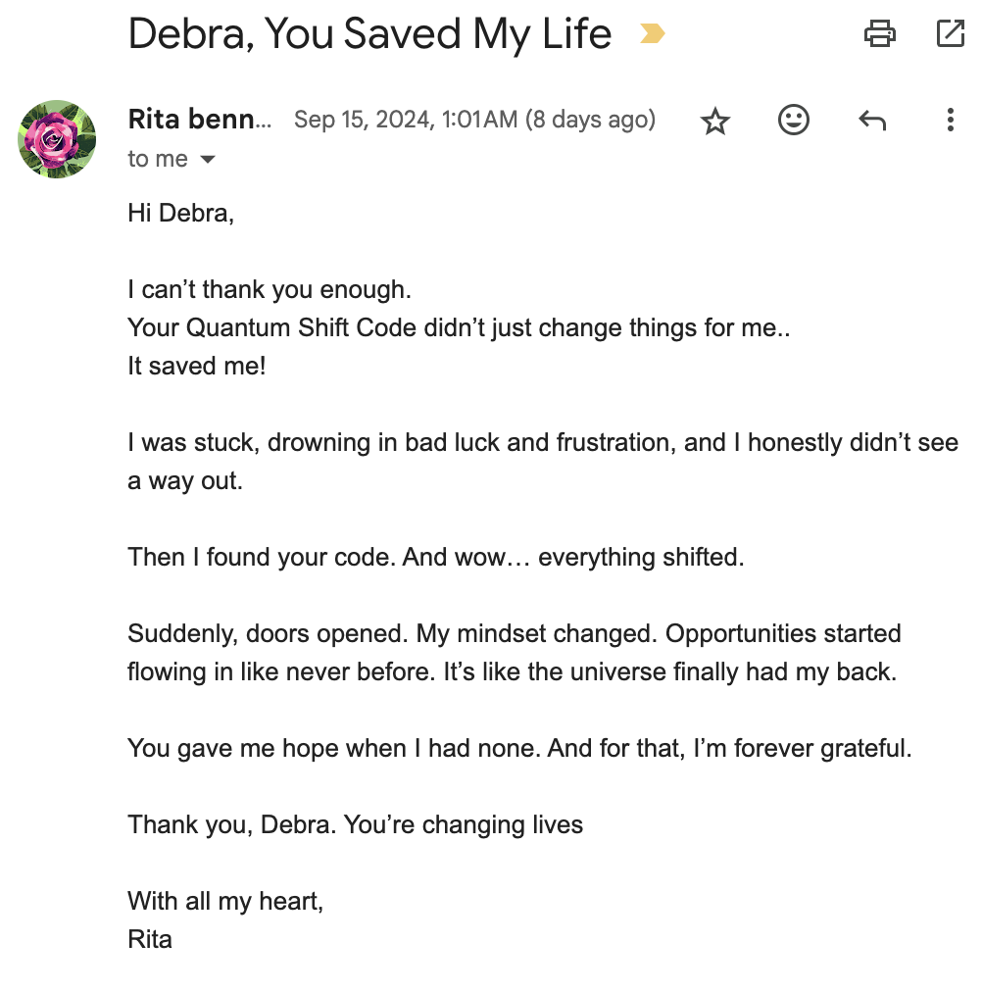Click the 'to me' recipient text
This screenshot has height=992, width=982.
158,159
